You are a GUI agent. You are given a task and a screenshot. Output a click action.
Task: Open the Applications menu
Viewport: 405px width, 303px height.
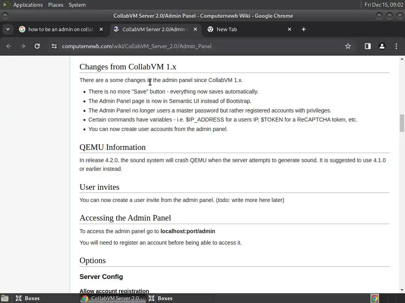(28, 5)
